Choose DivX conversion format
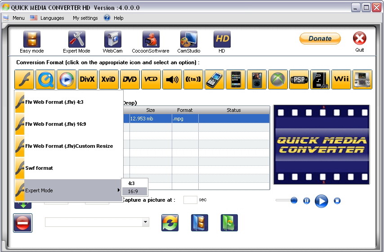 click(x=87, y=79)
